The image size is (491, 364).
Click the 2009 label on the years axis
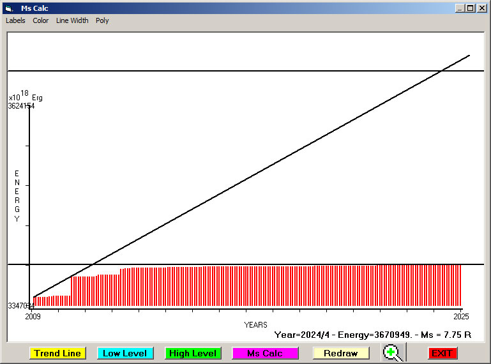point(33,316)
